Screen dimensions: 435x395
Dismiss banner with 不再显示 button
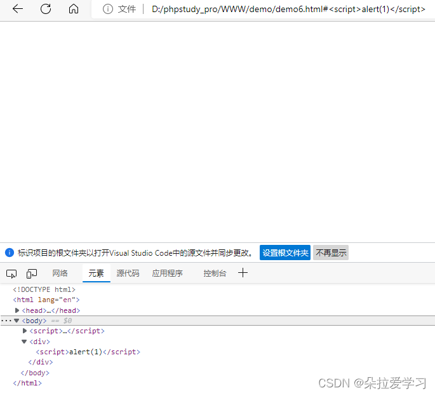[331, 253]
